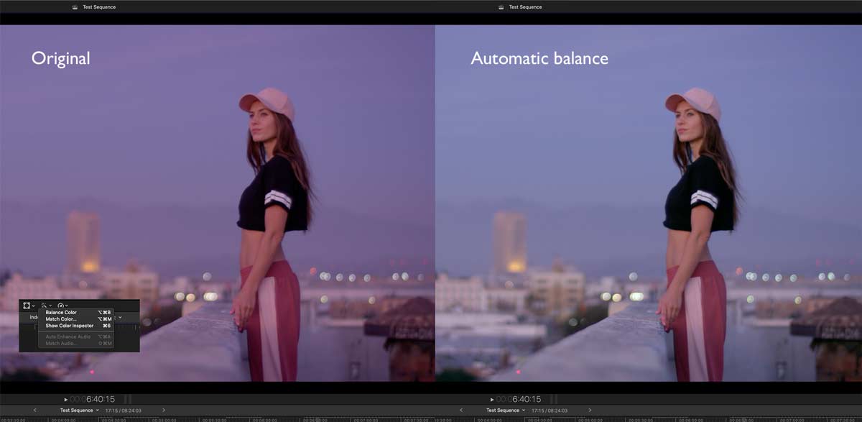Play the Original viewer with its play arrow

[66, 399]
